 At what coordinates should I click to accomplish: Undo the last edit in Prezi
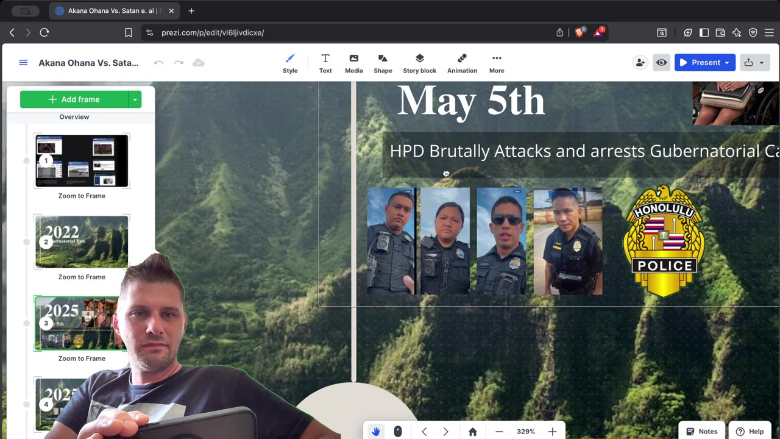tap(158, 63)
